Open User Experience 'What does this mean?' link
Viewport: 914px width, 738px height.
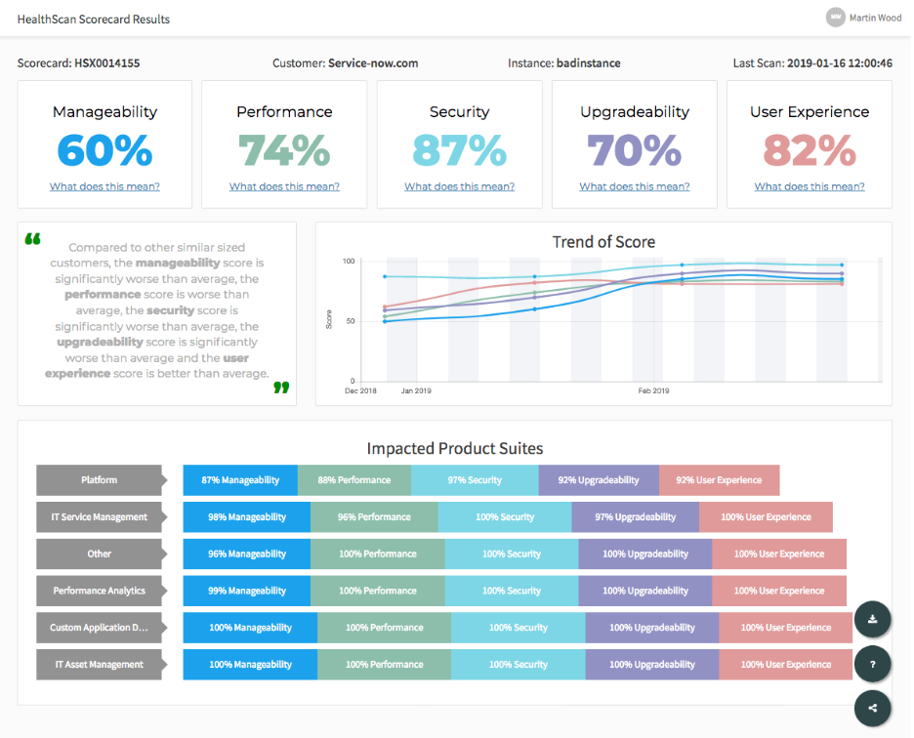point(810,186)
